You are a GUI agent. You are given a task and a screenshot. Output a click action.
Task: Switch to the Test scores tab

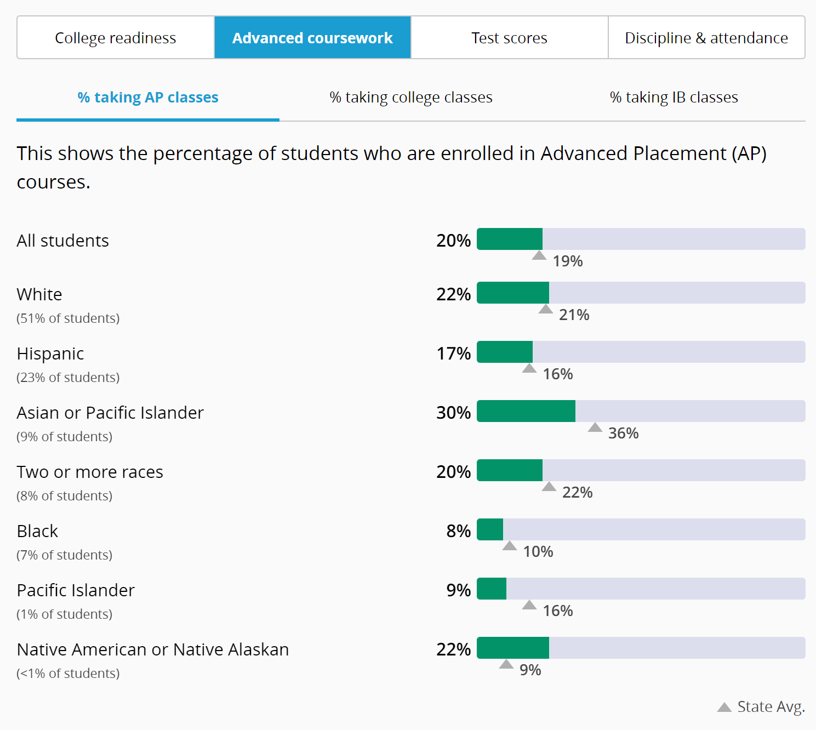pos(509,38)
